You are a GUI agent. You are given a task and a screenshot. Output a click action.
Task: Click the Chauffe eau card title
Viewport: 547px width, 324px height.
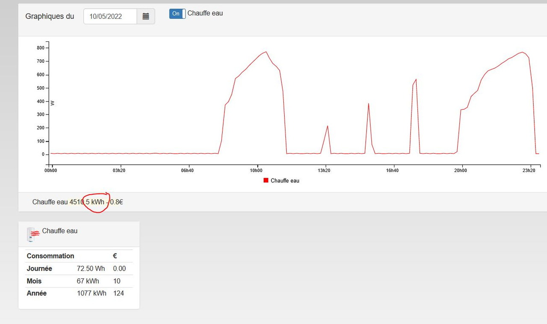pyautogui.click(x=60, y=231)
